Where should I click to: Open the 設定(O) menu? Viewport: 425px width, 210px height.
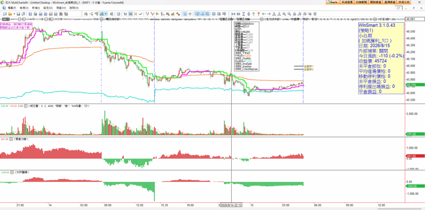[x=48, y=8]
